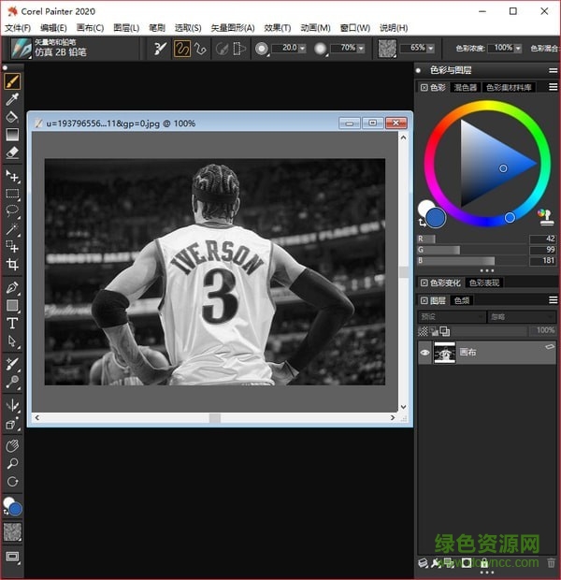This screenshot has width=561, height=580.
Task: Select the Text tool
Action: pyautogui.click(x=12, y=323)
